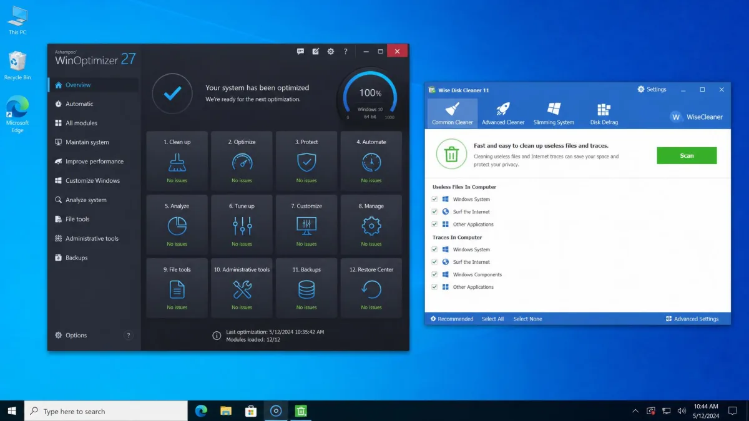749x421 pixels.
Task: Open the Backups database tile
Action: 306,288
